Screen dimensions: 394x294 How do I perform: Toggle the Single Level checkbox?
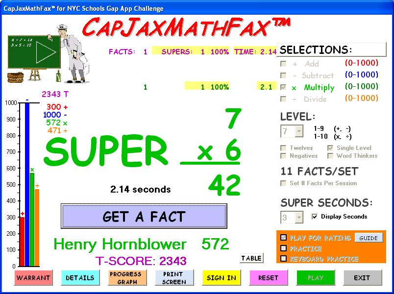coord(330,148)
